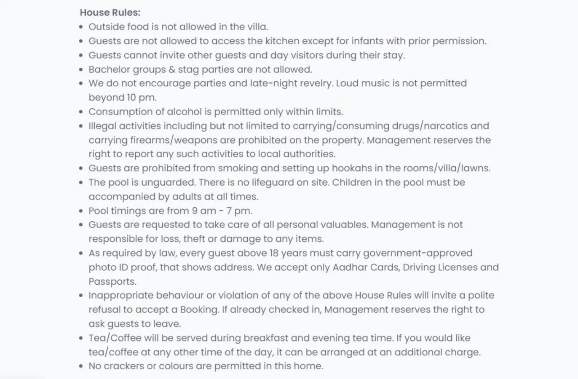The height and width of the screenshot is (379, 578).
Task: Click the kitchen access rule text
Action: [x=287, y=41]
